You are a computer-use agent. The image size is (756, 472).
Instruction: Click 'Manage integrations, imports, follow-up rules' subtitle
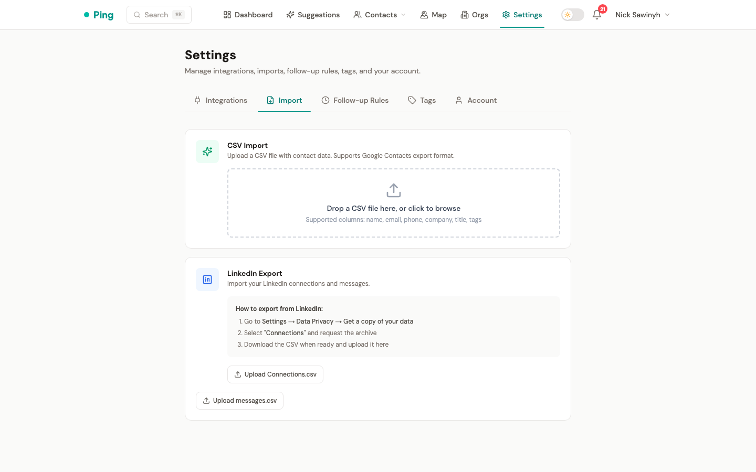(302, 71)
